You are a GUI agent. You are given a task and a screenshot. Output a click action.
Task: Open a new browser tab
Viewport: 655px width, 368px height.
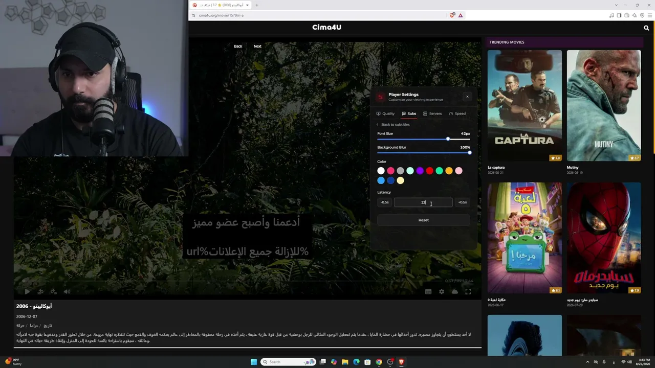tap(257, 5)
